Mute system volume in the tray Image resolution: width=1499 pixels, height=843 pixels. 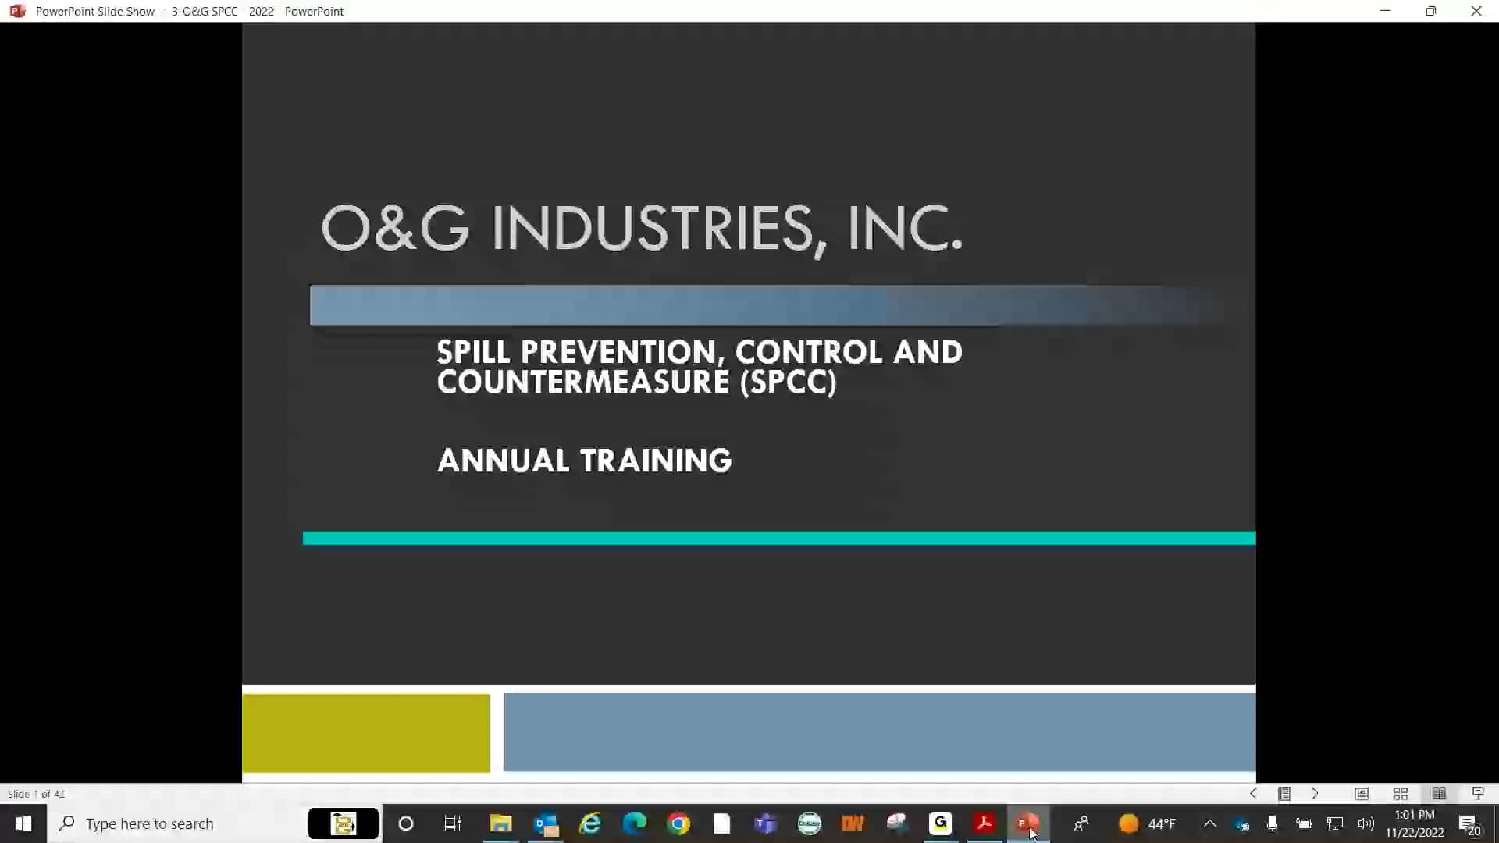[1366, 823]
